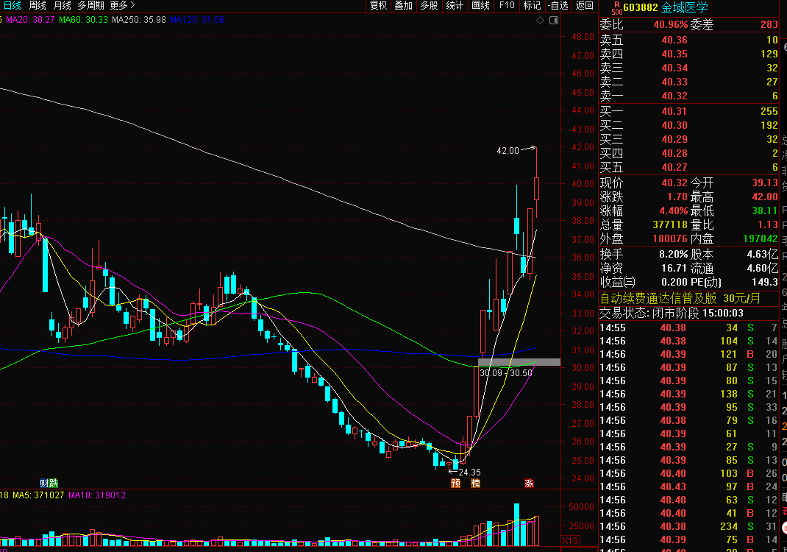Image resolution: width=787 pixels, height=552 pixels.
Task: Click 换手 turnover value 8.20%
Action: 673,254
